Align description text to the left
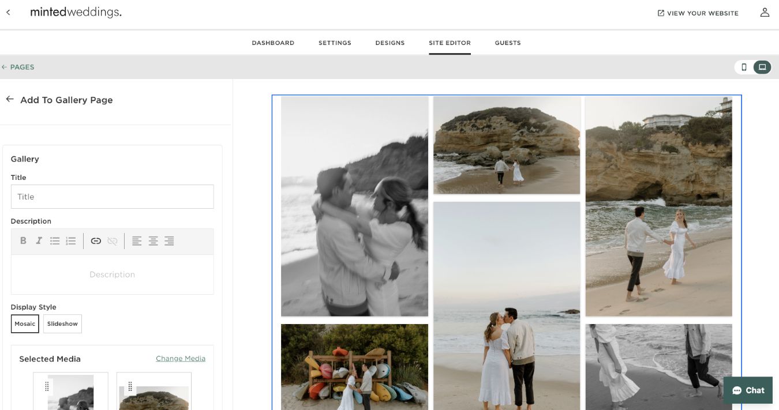The width and height of the screenshot is (779, 410). pyautogui.click(x=137, y=241)
